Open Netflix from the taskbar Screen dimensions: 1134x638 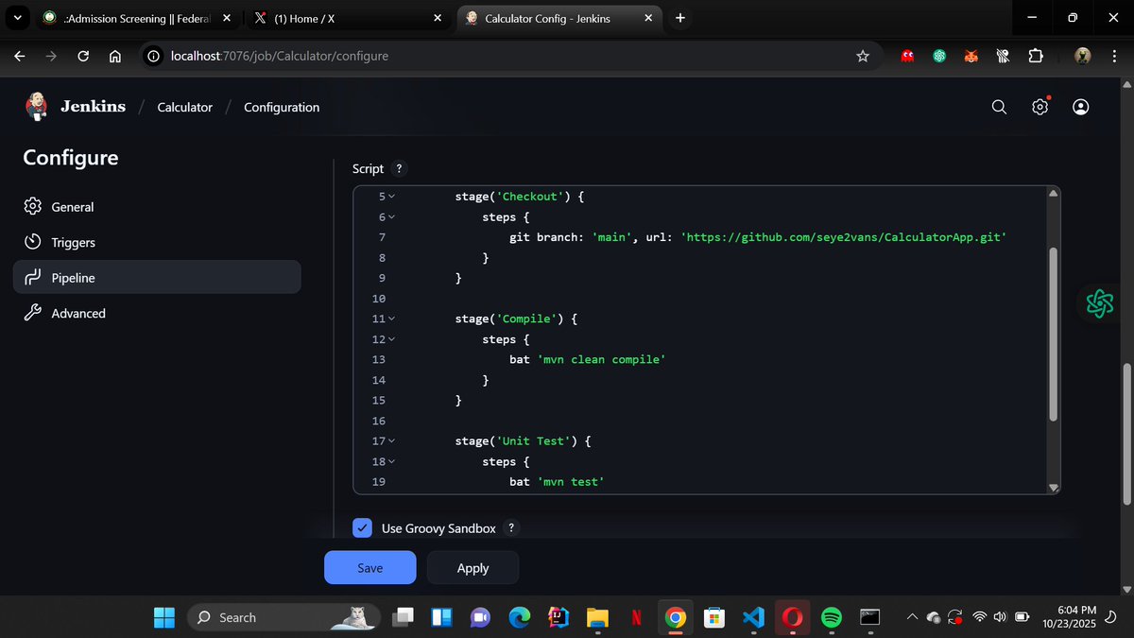coord(636,617)
